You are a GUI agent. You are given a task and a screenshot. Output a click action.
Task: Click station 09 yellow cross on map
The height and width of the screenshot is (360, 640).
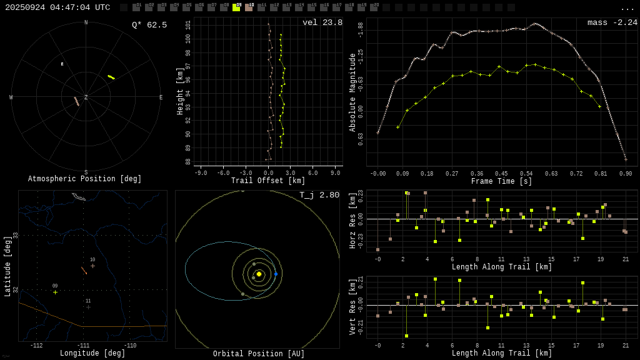click(x=55, y=292)
